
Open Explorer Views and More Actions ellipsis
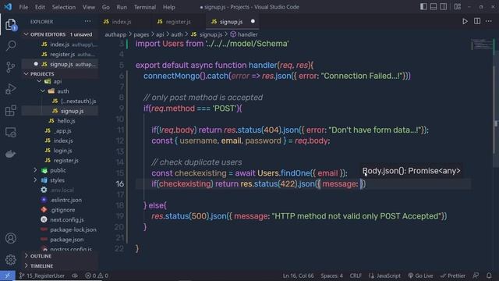pos(87,22)
